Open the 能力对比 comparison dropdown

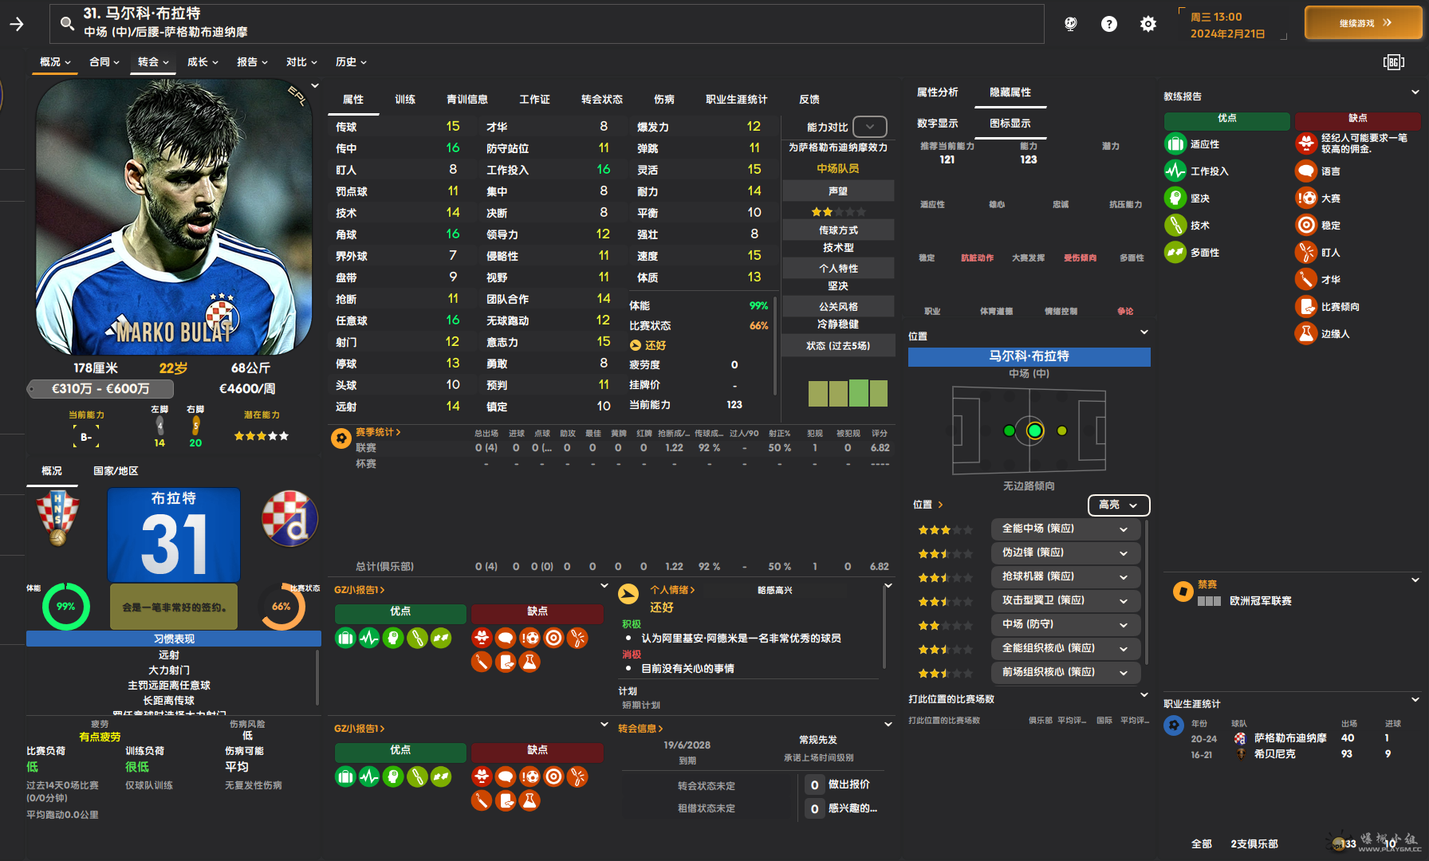pos(869,127)
